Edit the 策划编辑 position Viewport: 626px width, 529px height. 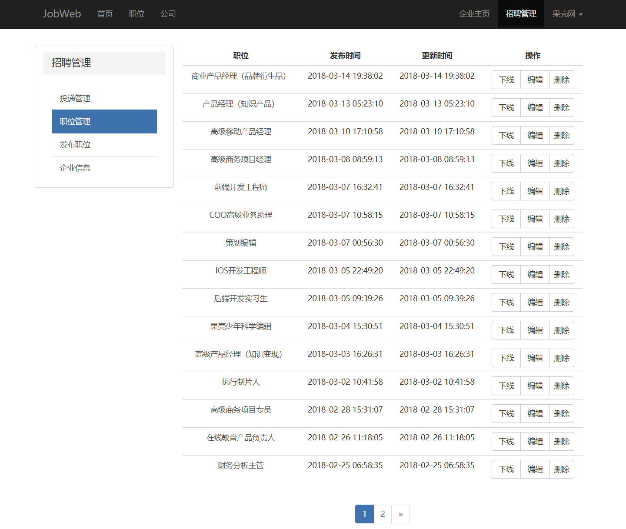(x=535, y=247)
